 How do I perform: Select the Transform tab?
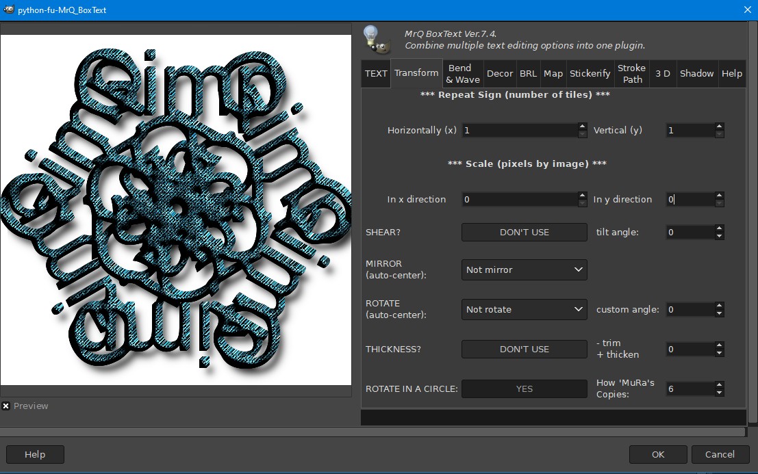point(416,73)
